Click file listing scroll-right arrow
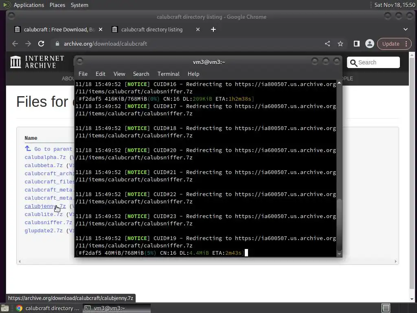Screen dimensions: 417x313 pyautogui.click(x=395, y=261)
